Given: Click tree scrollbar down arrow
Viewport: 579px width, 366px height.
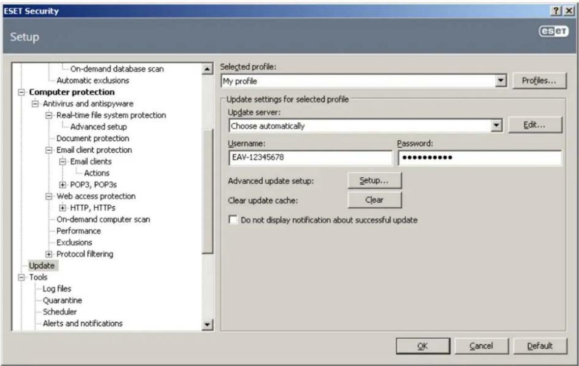Looking at the screenshot, I should click(x=208, y=325).
